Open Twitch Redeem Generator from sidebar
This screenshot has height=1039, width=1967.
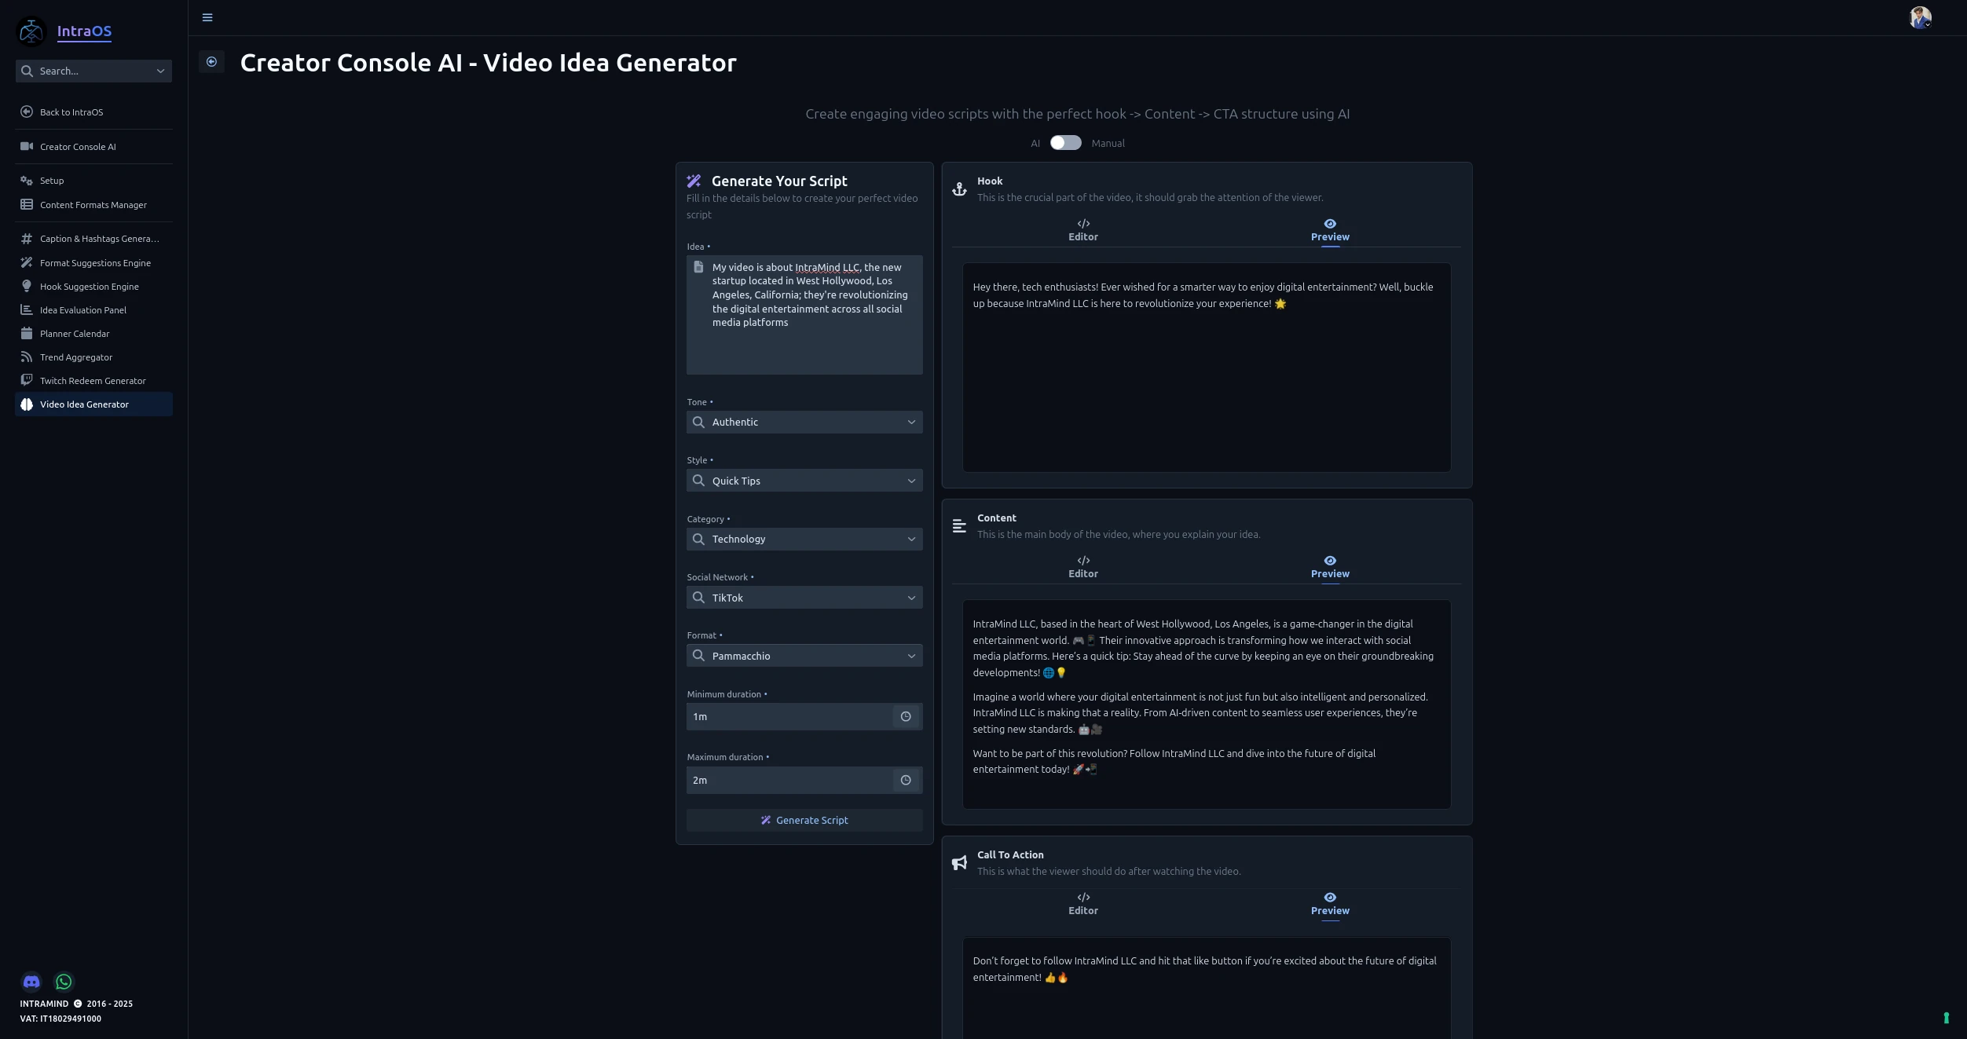click(x=93, y=381)
